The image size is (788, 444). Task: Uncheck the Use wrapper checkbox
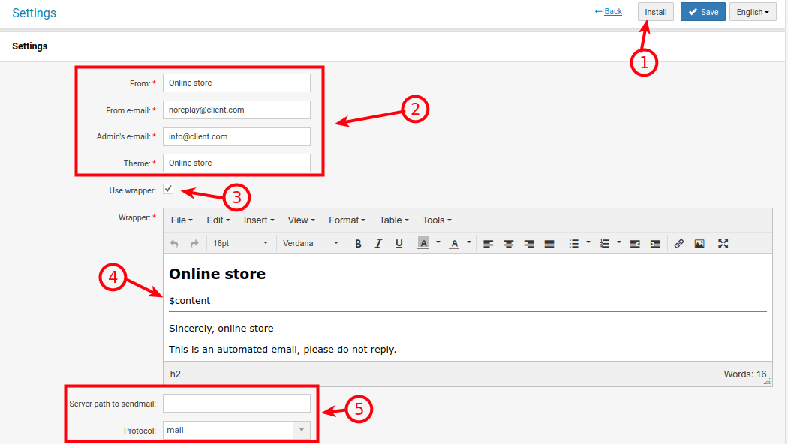point(168,189)
